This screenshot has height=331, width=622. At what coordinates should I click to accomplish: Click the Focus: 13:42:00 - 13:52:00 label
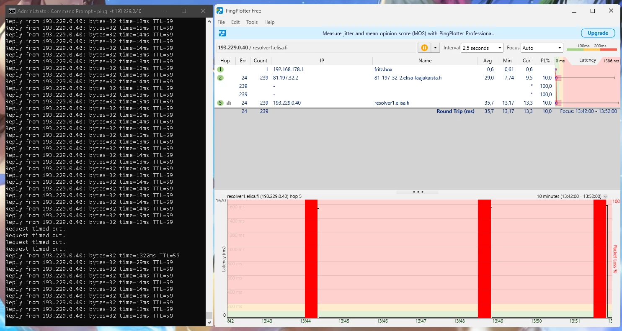(x=589, y=111)
